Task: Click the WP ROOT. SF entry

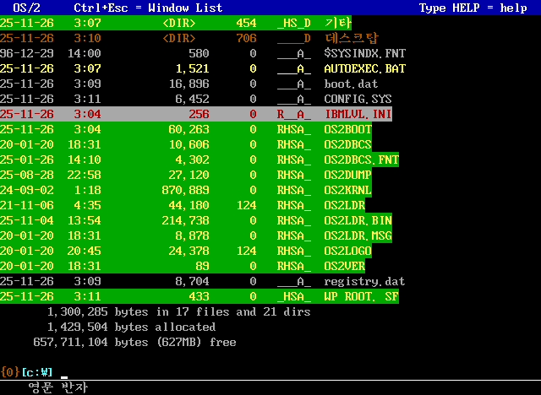Action: [361, 296]
